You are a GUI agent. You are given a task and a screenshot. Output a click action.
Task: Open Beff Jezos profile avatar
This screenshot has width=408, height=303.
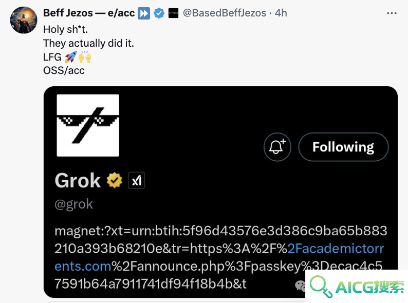[x=24, y=20]
